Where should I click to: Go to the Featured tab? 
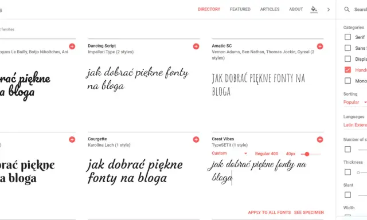(240, 9)
